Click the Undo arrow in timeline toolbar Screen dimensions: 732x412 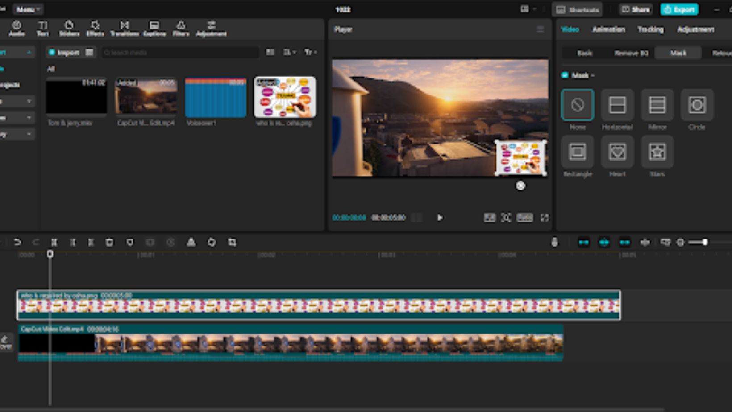coord(17,242)
